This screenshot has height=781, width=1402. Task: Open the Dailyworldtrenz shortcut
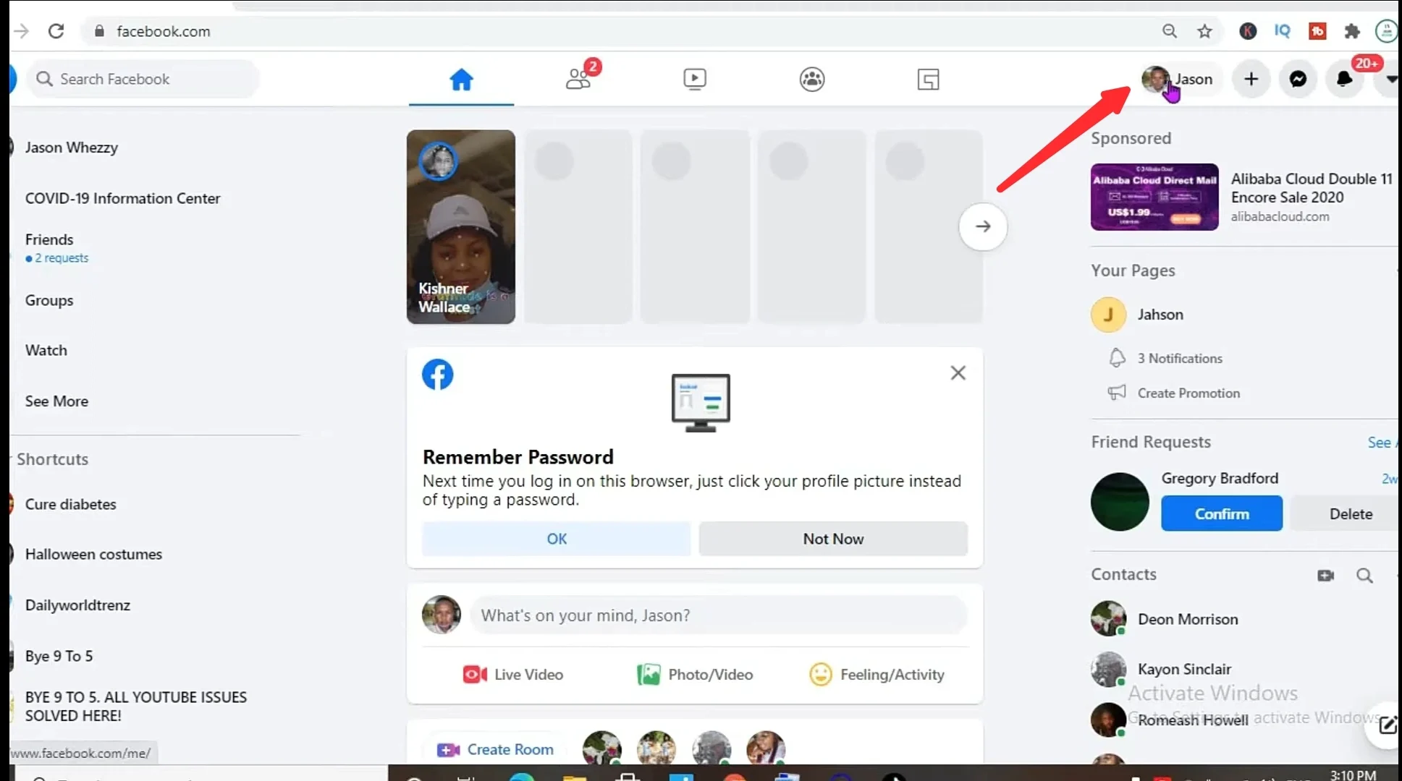(x=77, y=605)
